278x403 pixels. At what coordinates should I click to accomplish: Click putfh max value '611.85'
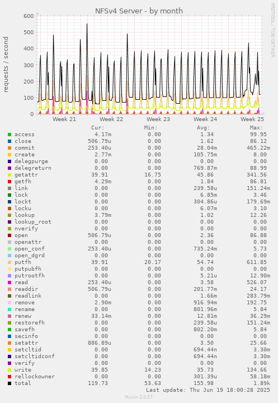(257, 262)
